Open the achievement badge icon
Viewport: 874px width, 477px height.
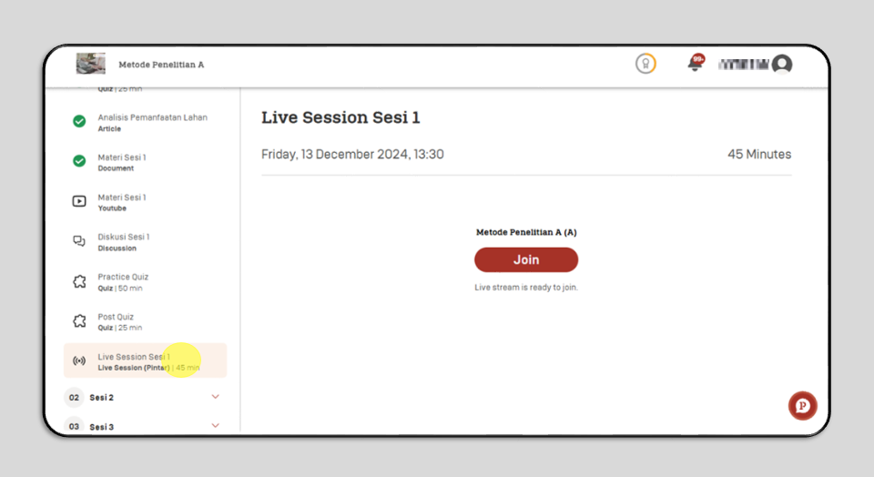click(x=645, y=64)
